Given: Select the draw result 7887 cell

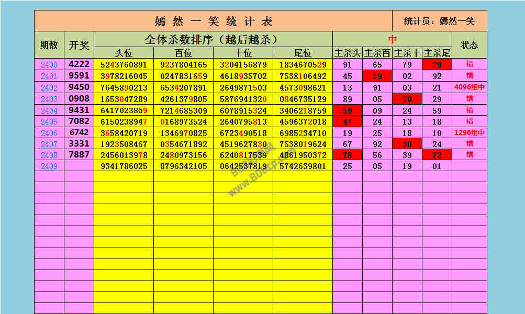Looking at the screenshot, I should click(x=79, y=155).
